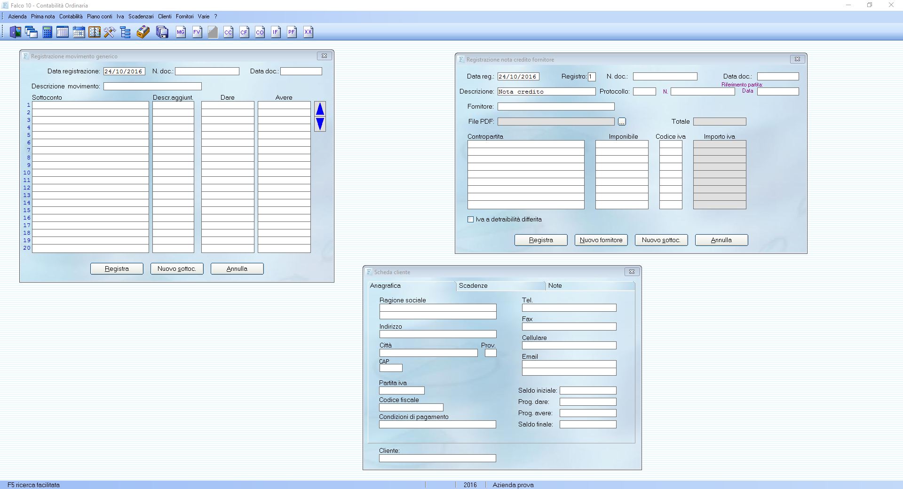The image size is (903, 489).
Task: Click the XX document toolbar icon
Action: coord(308,32)
